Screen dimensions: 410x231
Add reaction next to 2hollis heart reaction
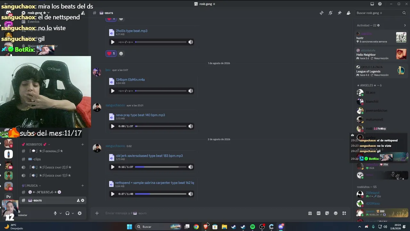121,54
